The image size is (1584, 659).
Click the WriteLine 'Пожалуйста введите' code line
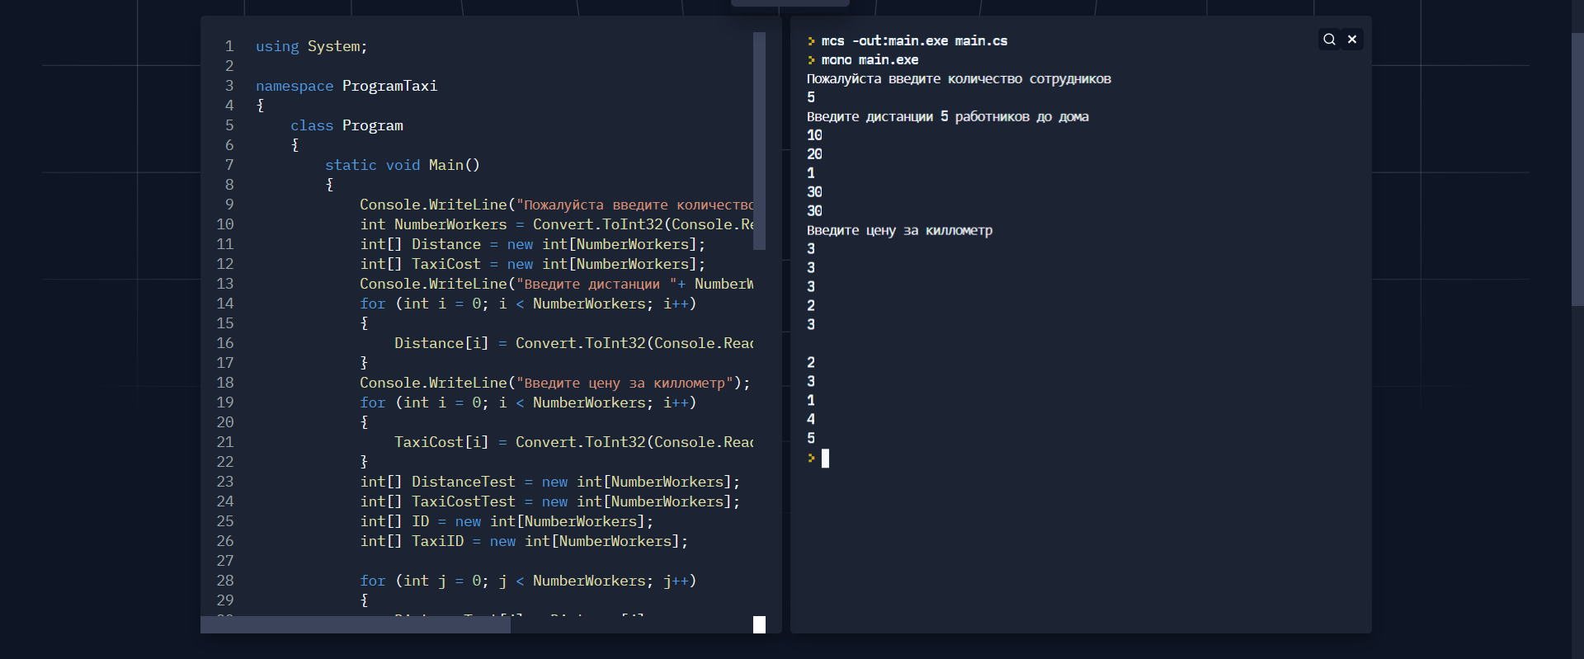coord(557,205)
